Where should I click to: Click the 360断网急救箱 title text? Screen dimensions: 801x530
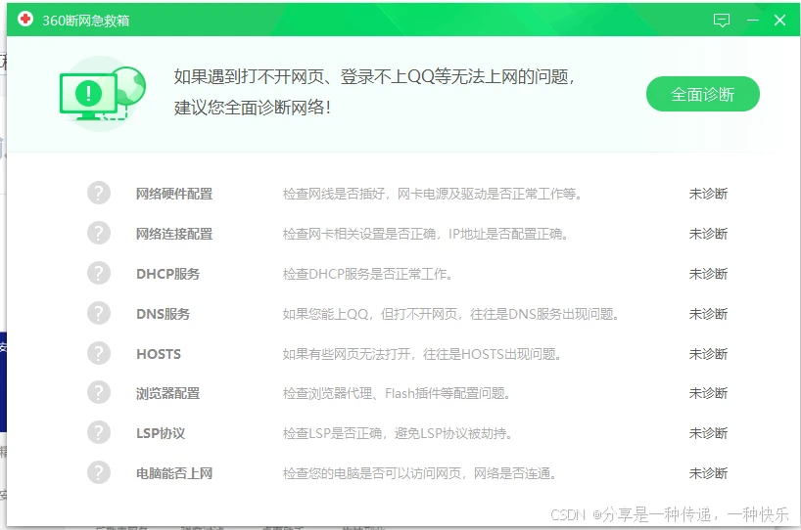coord(86,21)
